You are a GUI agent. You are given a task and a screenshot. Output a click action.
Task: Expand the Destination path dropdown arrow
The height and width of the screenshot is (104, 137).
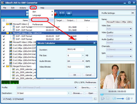point(68,93)
